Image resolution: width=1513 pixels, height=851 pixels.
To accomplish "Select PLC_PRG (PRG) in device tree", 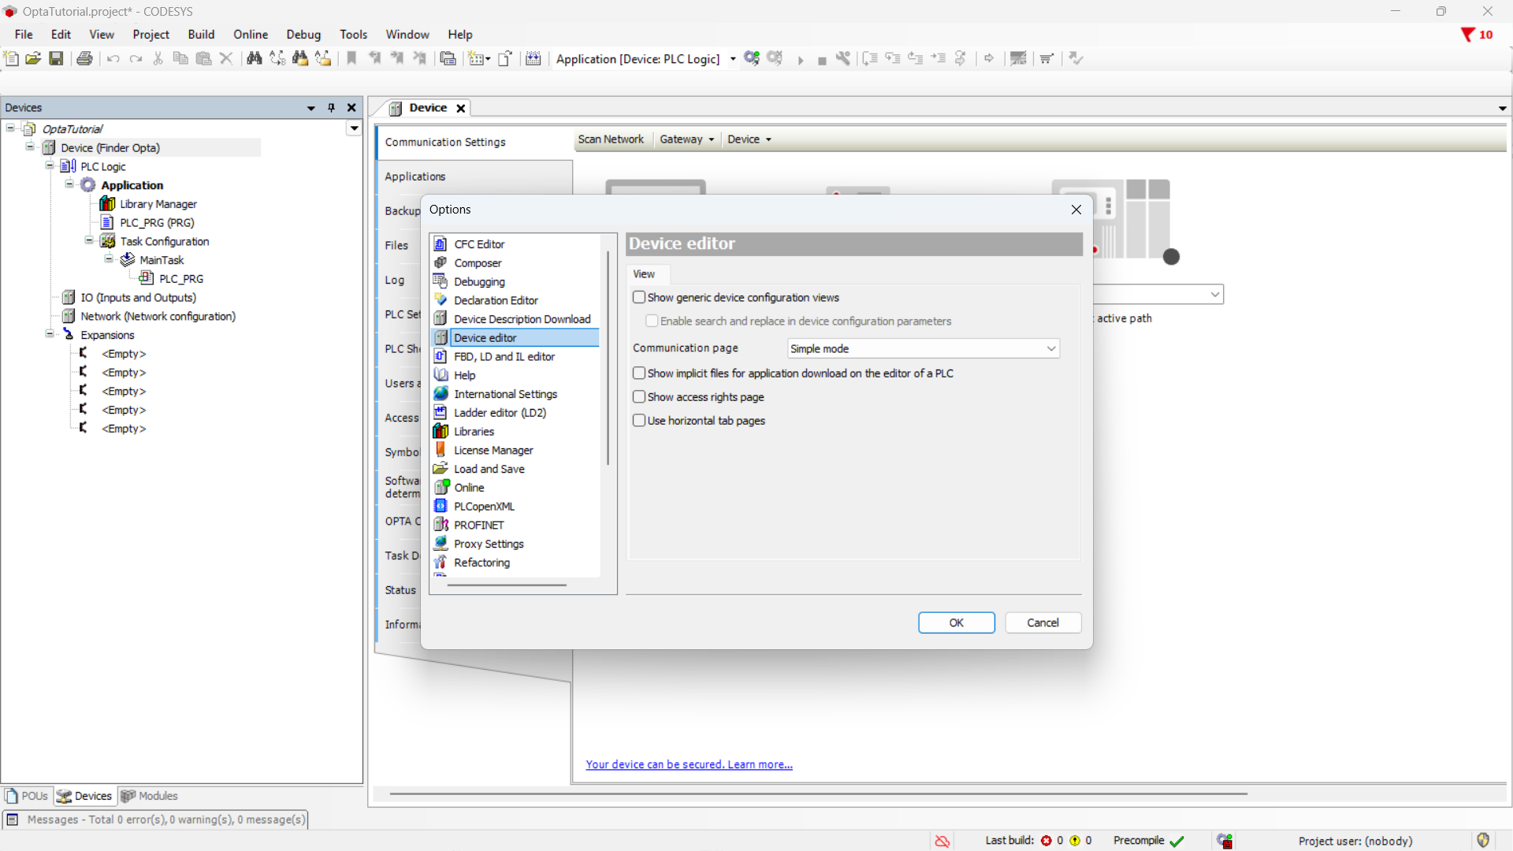I will [157, 223].
